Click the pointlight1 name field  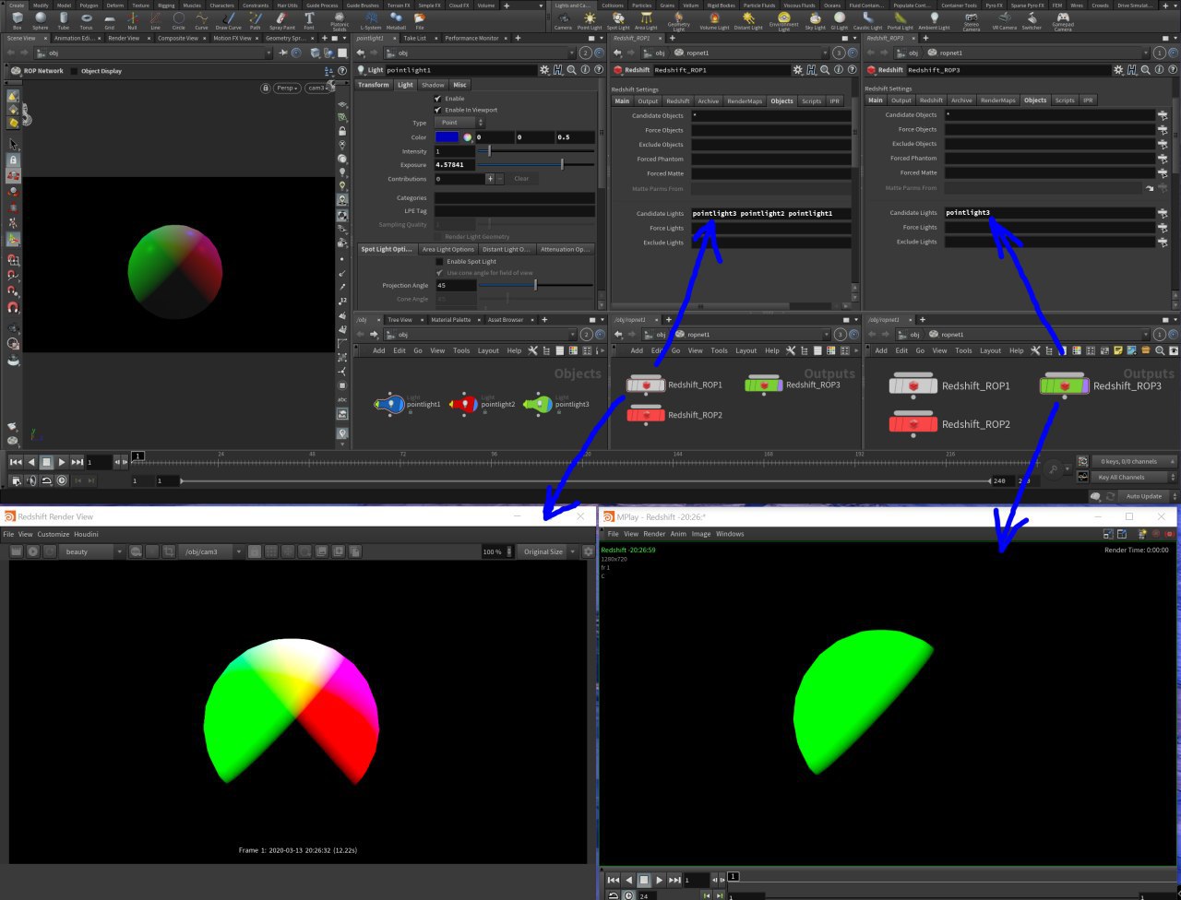point(460,70)
